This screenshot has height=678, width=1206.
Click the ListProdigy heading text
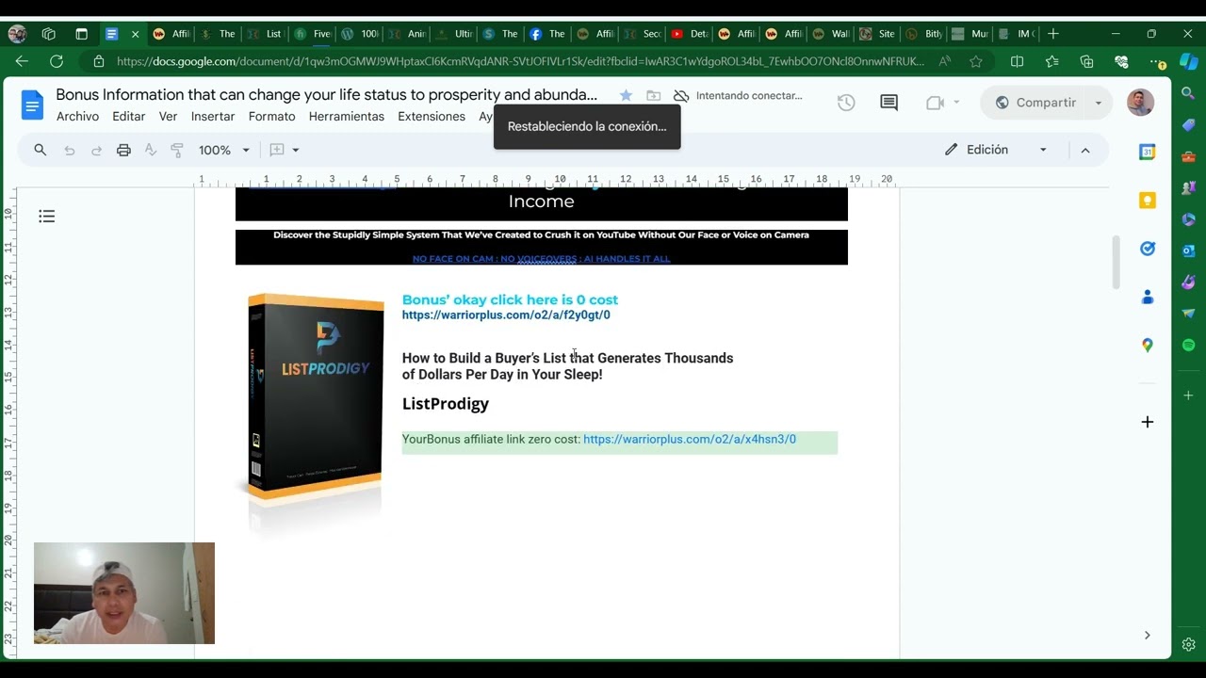click(446, 403)
